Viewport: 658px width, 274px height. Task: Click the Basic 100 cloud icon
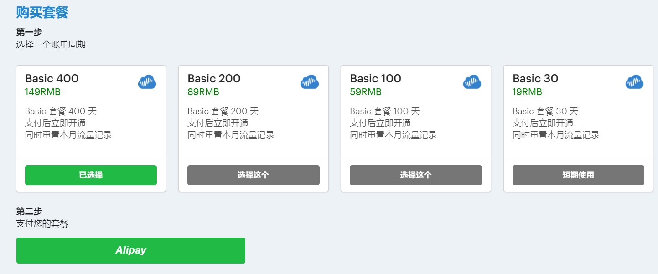(472, 82)
